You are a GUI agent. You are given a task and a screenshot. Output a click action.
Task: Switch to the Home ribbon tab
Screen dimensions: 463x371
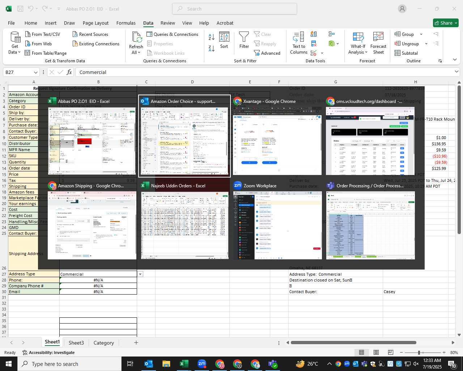[31, 23]
